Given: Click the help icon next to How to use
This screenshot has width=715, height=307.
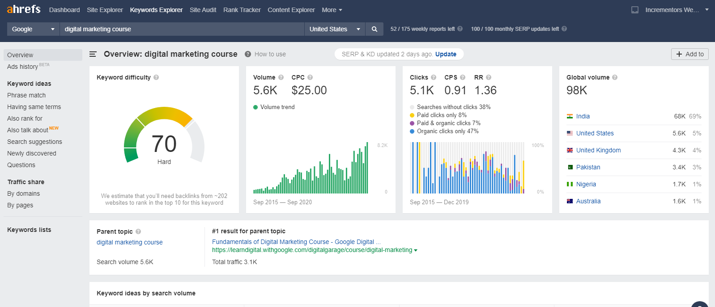Looking at the screenshot, I should [x=248, y=54].
